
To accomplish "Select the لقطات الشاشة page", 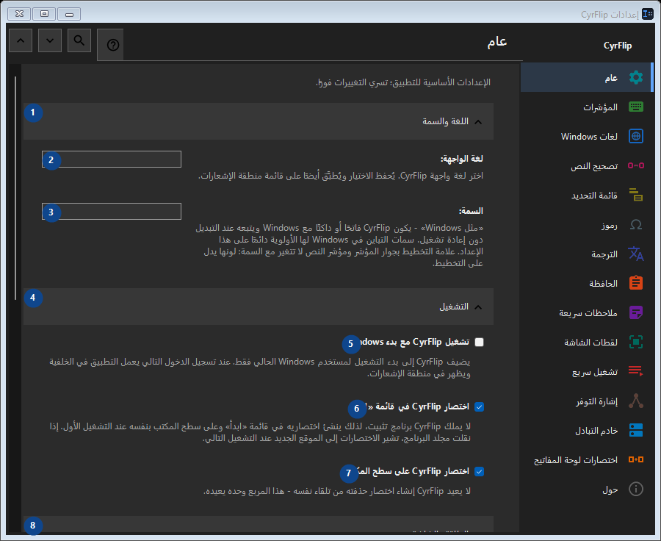I will pos(587,342).
